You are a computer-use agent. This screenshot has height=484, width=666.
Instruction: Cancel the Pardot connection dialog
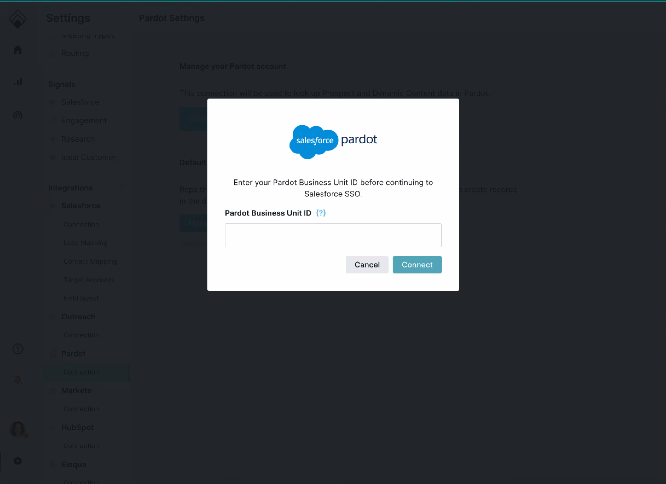[x=367, y=265]
